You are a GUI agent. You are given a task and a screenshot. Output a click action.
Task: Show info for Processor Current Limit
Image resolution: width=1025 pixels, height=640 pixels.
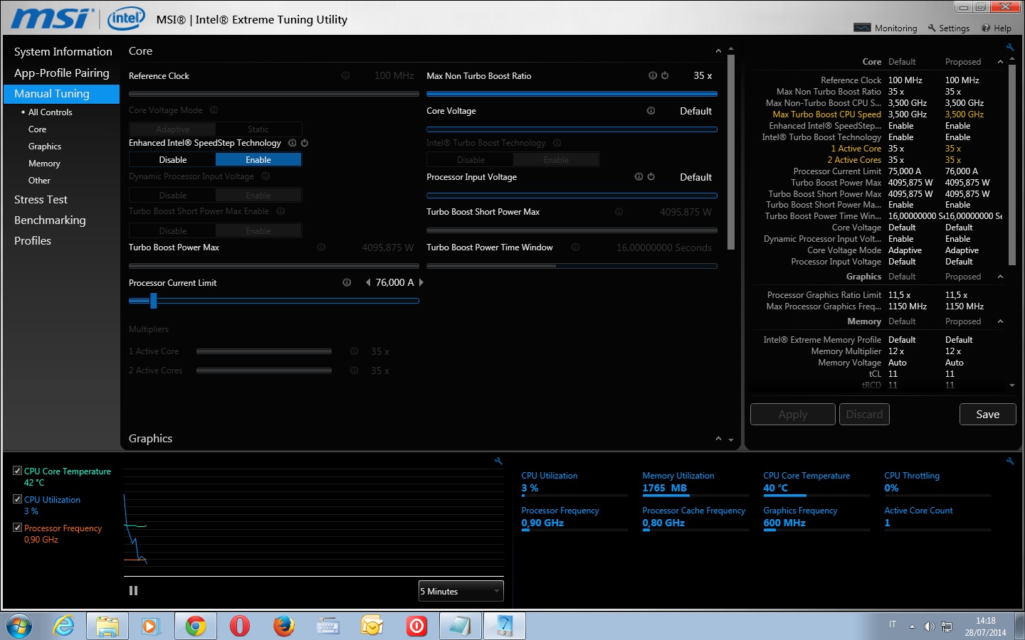pyautogui.click(x=347, y=282)
